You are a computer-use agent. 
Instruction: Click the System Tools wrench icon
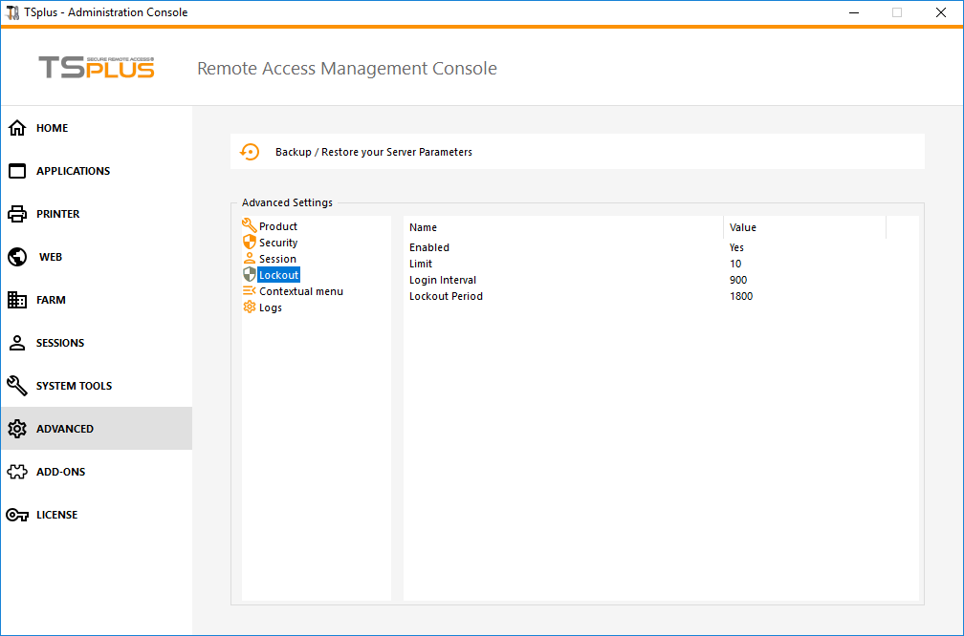tap(17, 386)
